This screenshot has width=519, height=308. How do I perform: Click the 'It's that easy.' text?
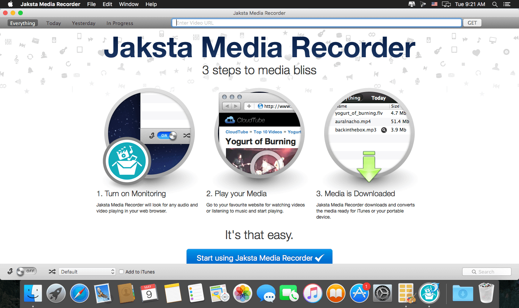[x=259, y=235]
